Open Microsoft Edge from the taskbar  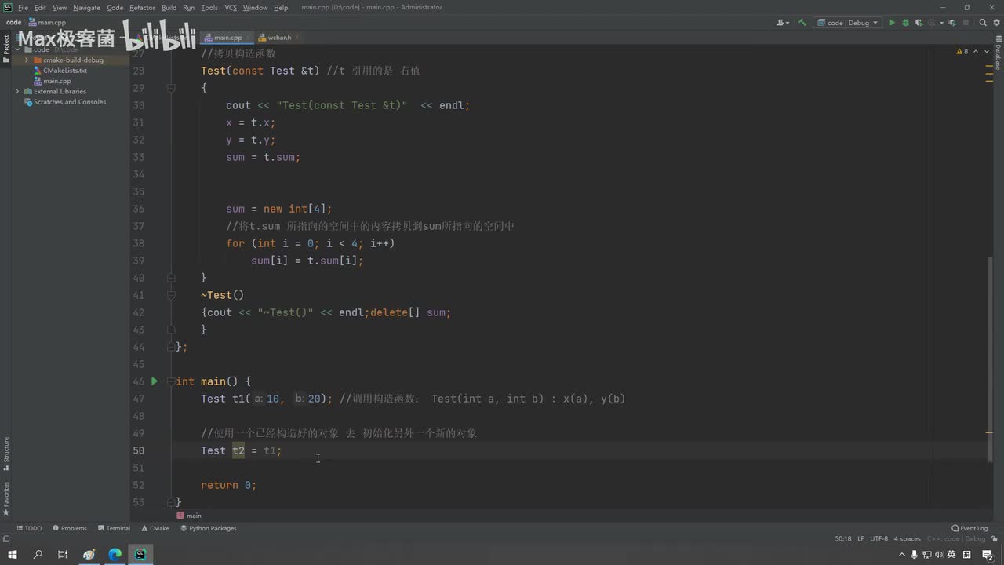[115, 555]
